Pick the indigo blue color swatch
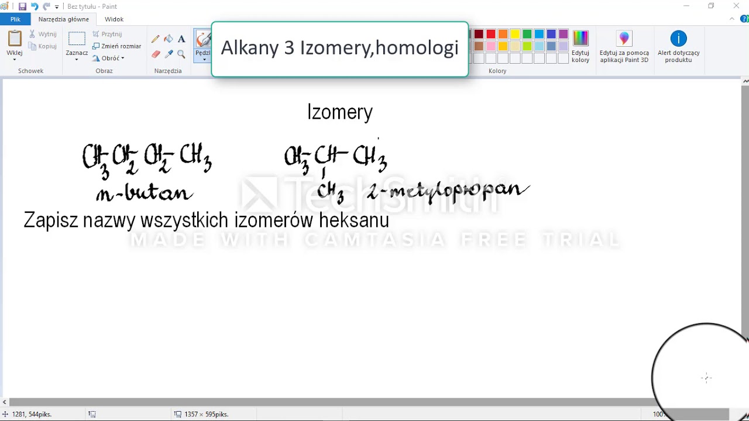749x421 pixels. pyautogui.click(x=551, y=34)
